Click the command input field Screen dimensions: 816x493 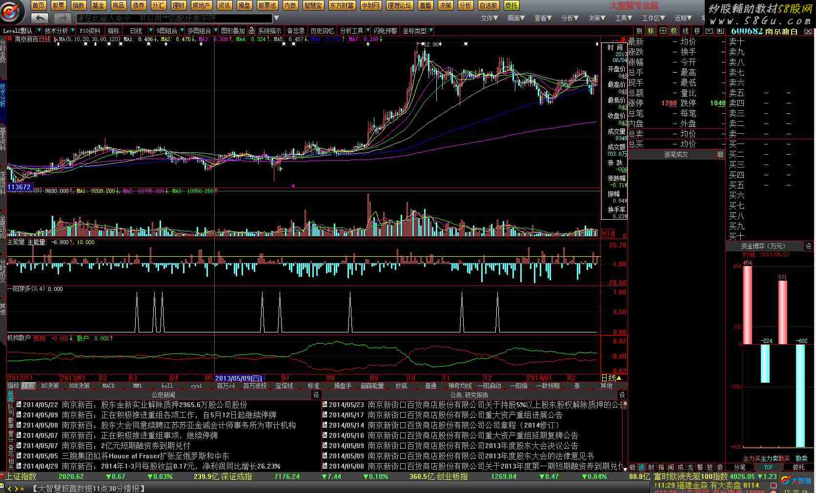point(174,18)
